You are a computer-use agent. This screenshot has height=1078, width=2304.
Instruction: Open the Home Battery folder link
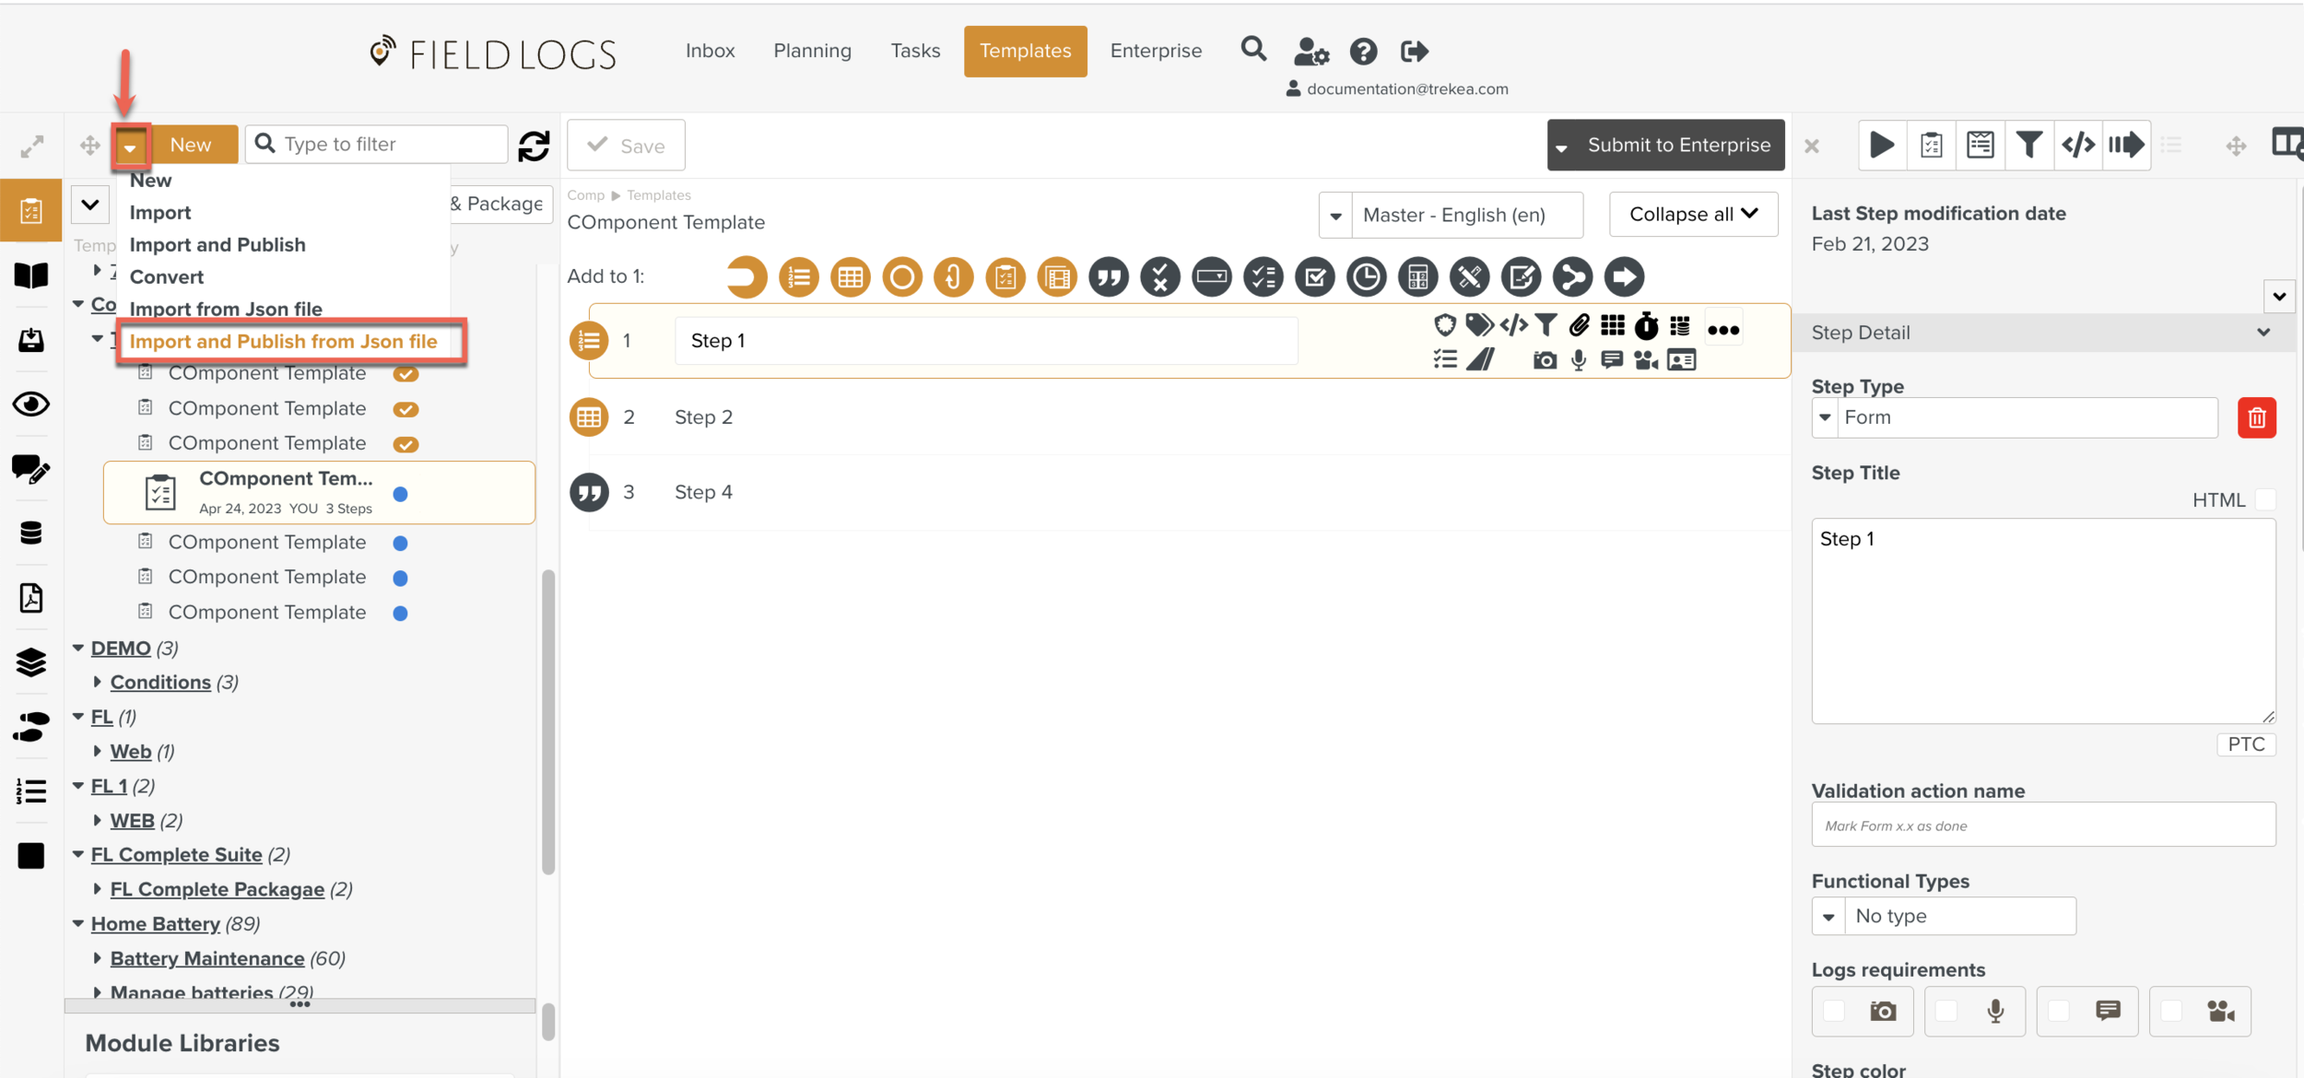click(156, 923)
